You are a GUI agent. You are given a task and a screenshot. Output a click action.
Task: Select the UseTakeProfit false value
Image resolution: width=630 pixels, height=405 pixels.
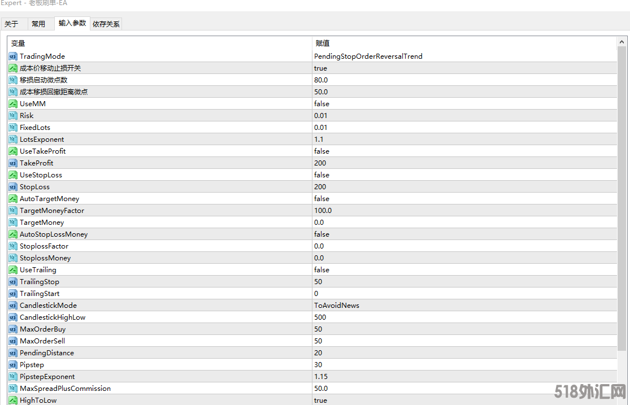(464, 151)
